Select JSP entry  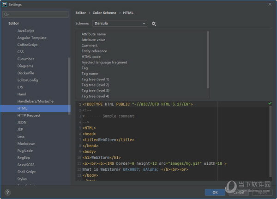pos(20,130)
